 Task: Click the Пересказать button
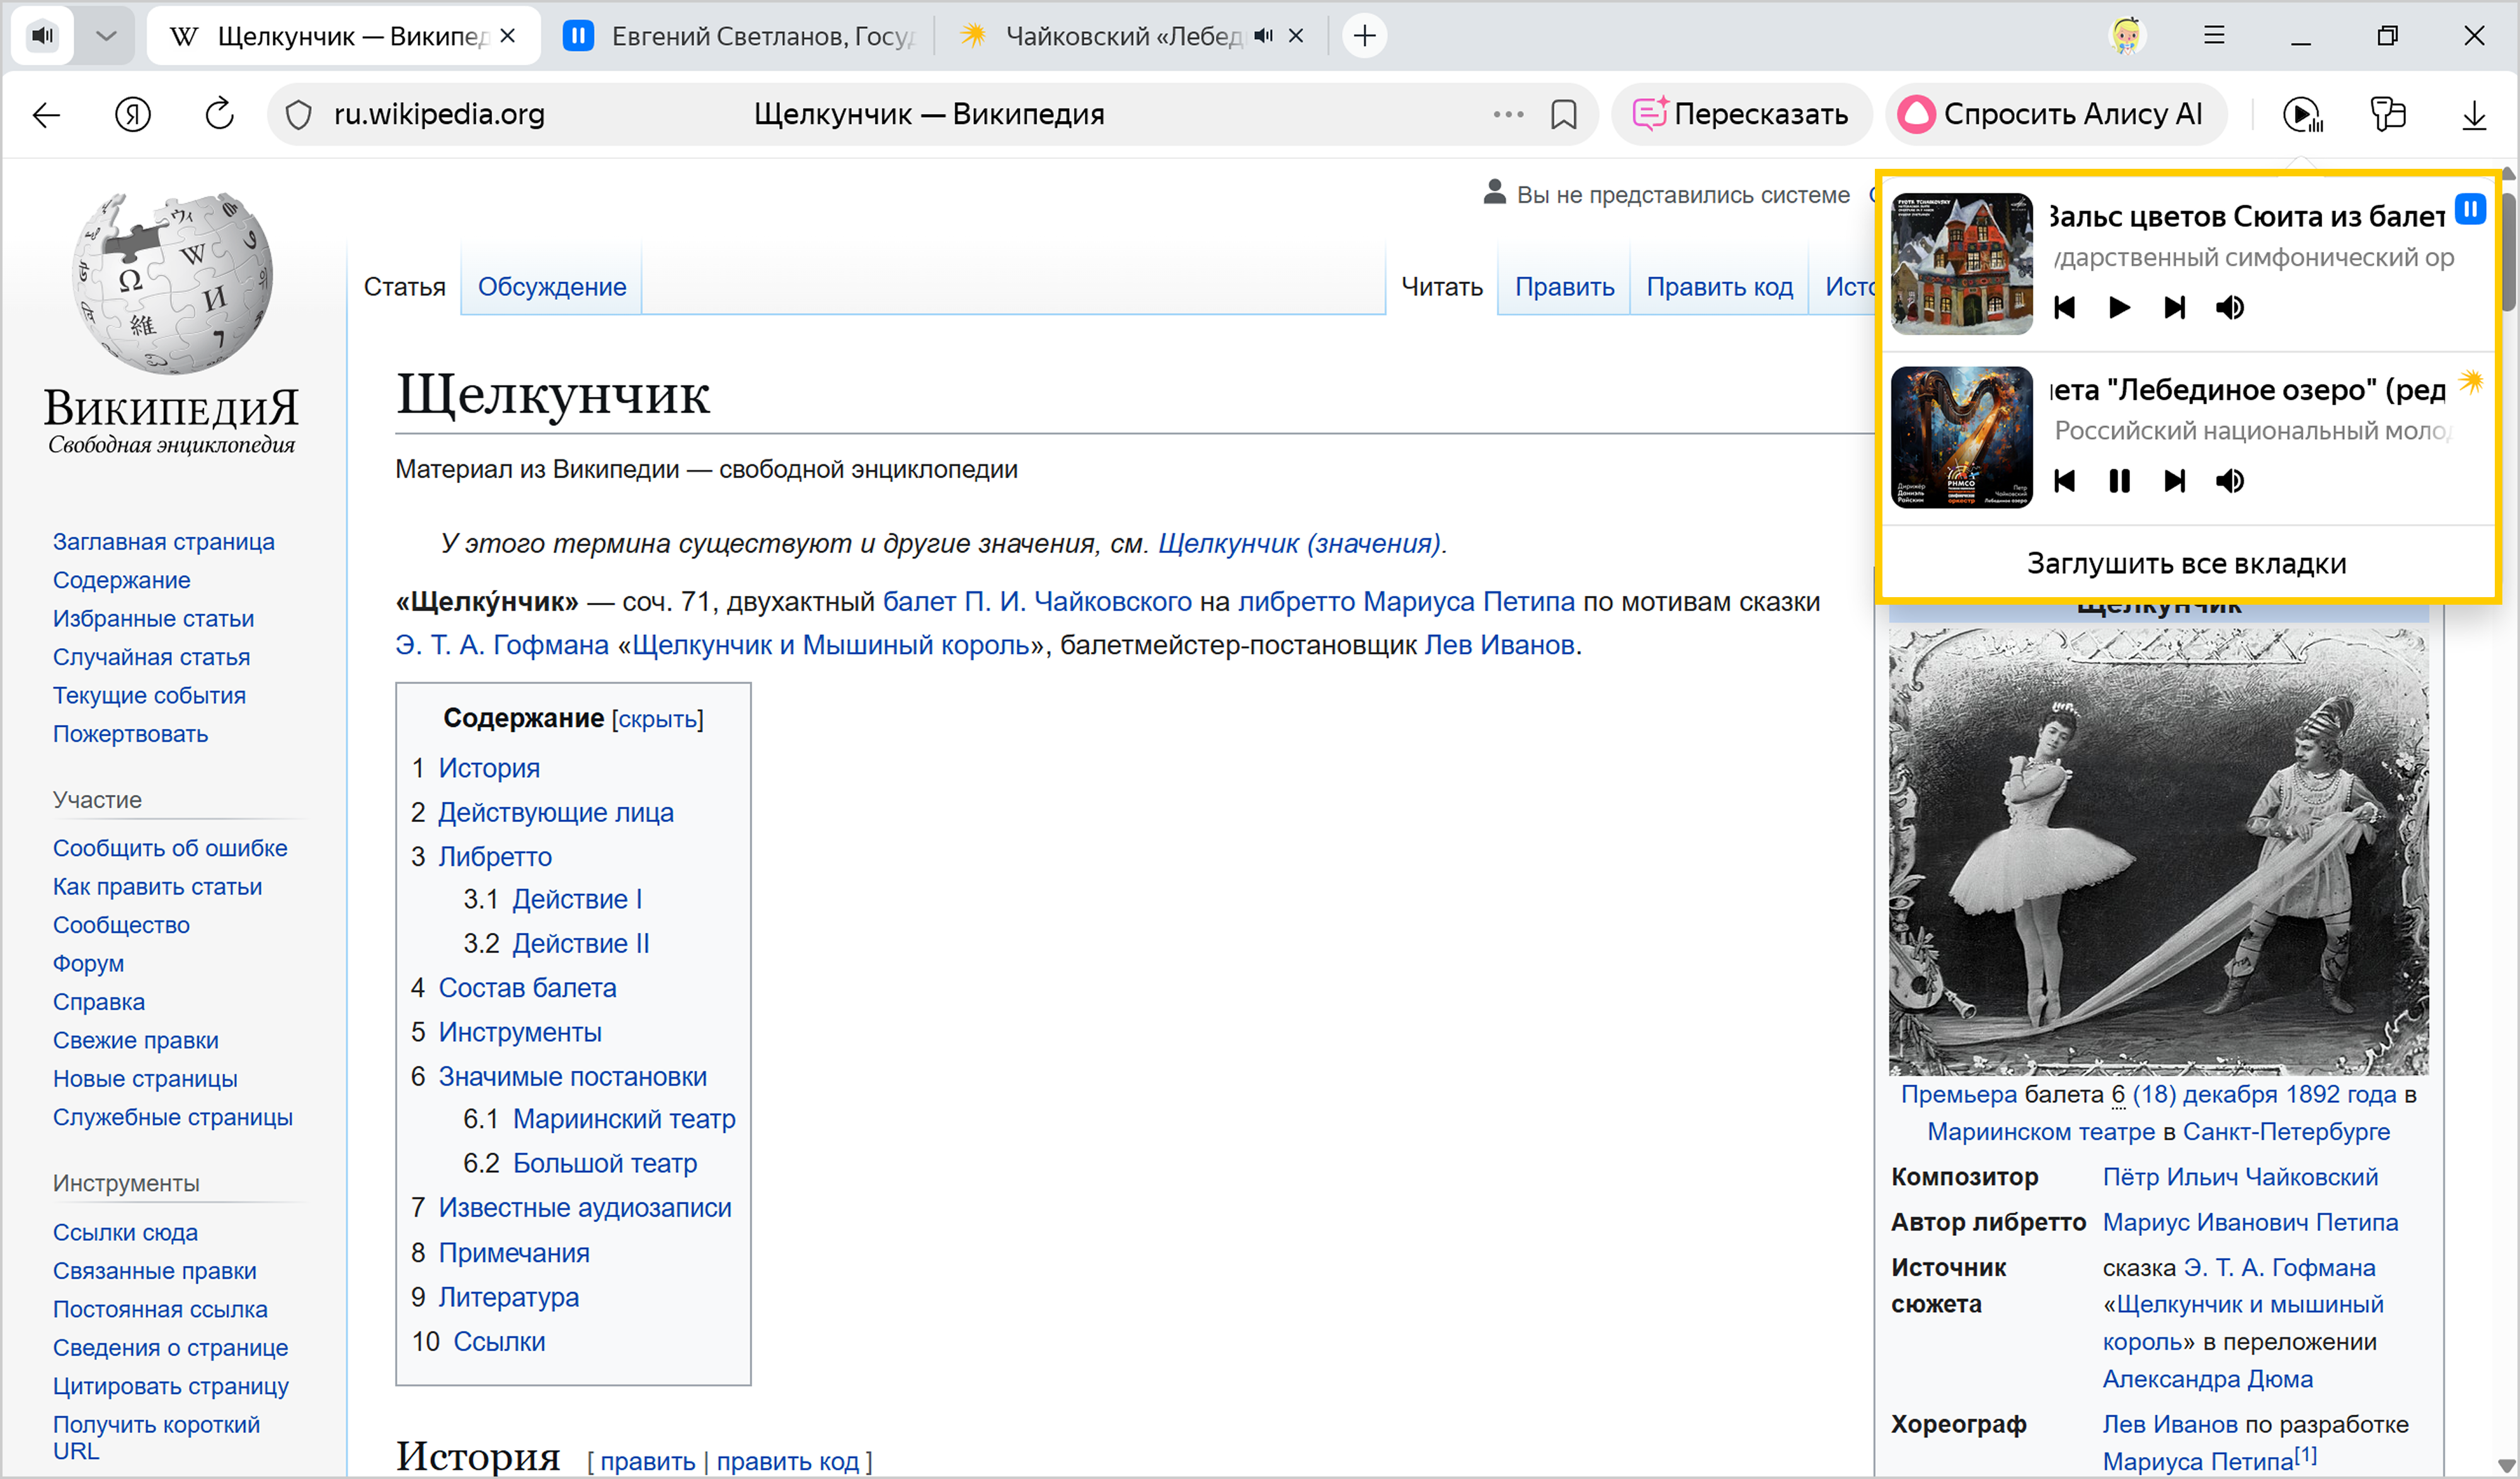(1741, 115)
